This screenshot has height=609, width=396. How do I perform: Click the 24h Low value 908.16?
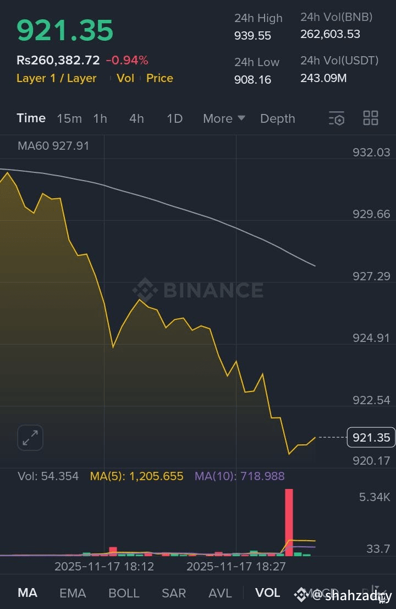tap(252, 80)
